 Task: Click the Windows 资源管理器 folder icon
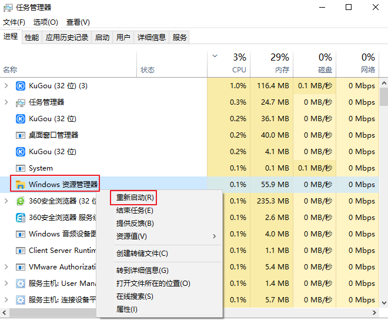[x=20, y=185]
